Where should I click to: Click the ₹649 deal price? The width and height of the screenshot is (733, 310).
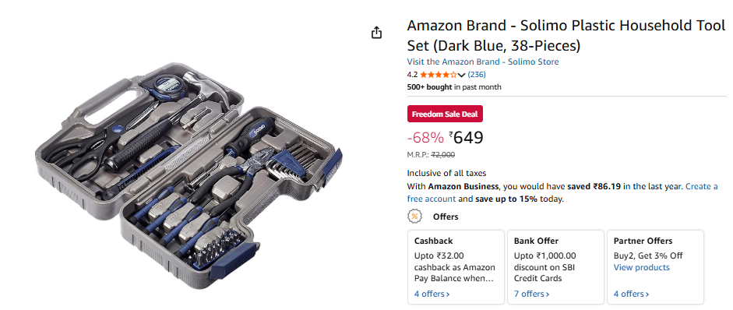click(466, 137)
